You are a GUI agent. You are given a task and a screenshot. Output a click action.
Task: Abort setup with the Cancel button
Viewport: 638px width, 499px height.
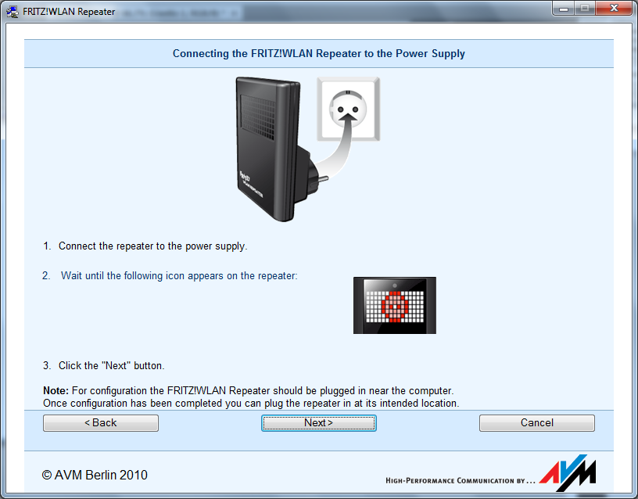[536, 423]
